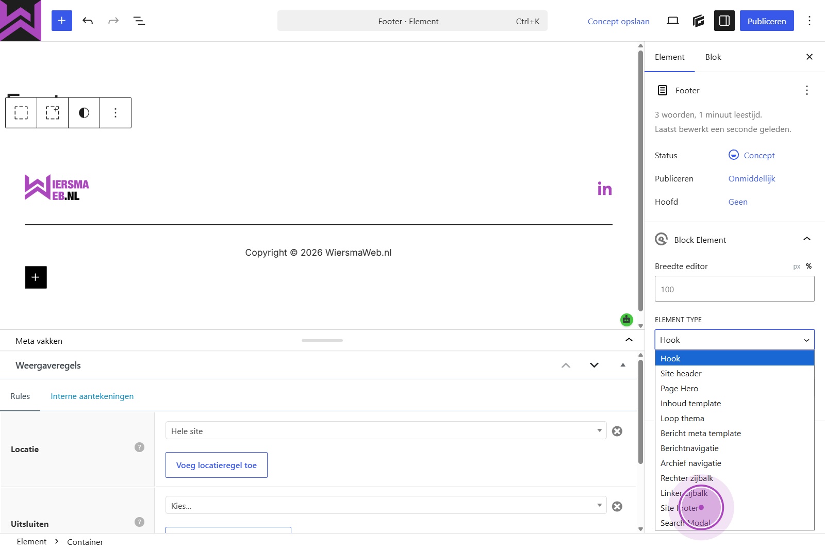
Task: Open the Footer · Element command palette
Action: 412,21
